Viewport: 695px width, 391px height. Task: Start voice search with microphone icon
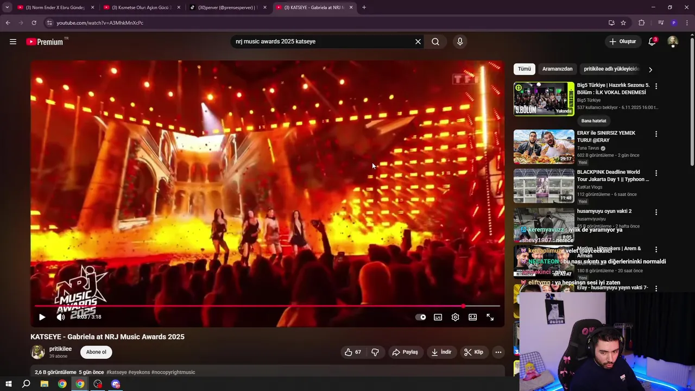460,42
